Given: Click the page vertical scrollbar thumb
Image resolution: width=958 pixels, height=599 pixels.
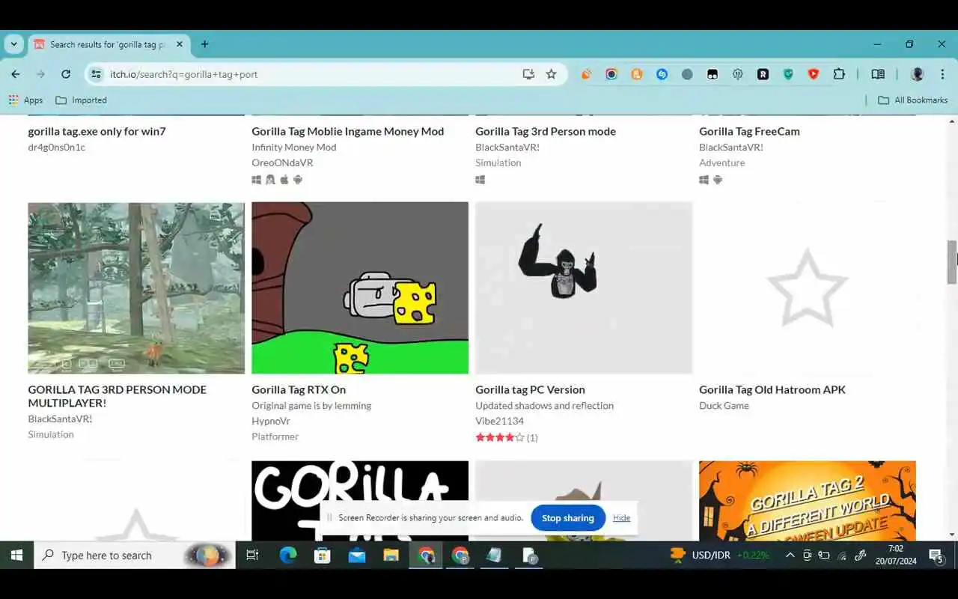Looking at the screenshot, I should [952, 262].
